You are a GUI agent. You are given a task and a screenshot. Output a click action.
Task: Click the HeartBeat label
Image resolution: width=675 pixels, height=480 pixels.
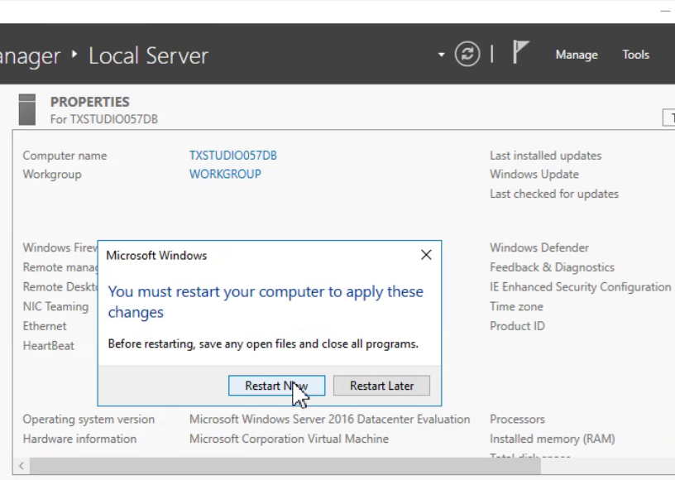(48, 346)
